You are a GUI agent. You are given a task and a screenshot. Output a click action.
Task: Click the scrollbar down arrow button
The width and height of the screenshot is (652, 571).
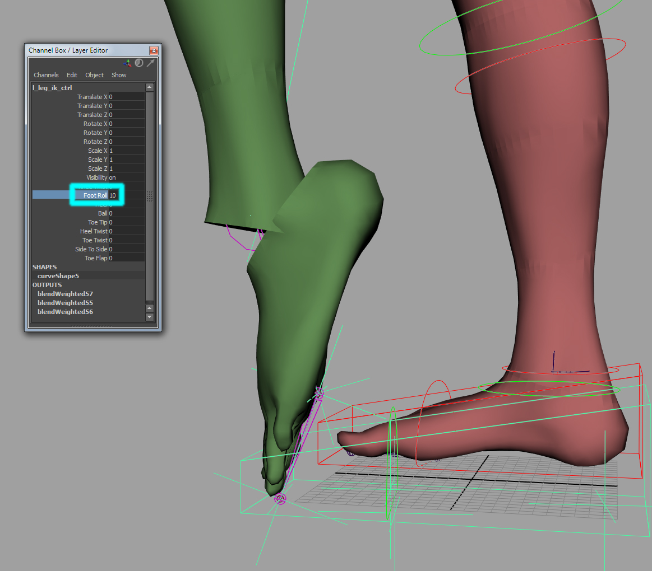(150, 317)
